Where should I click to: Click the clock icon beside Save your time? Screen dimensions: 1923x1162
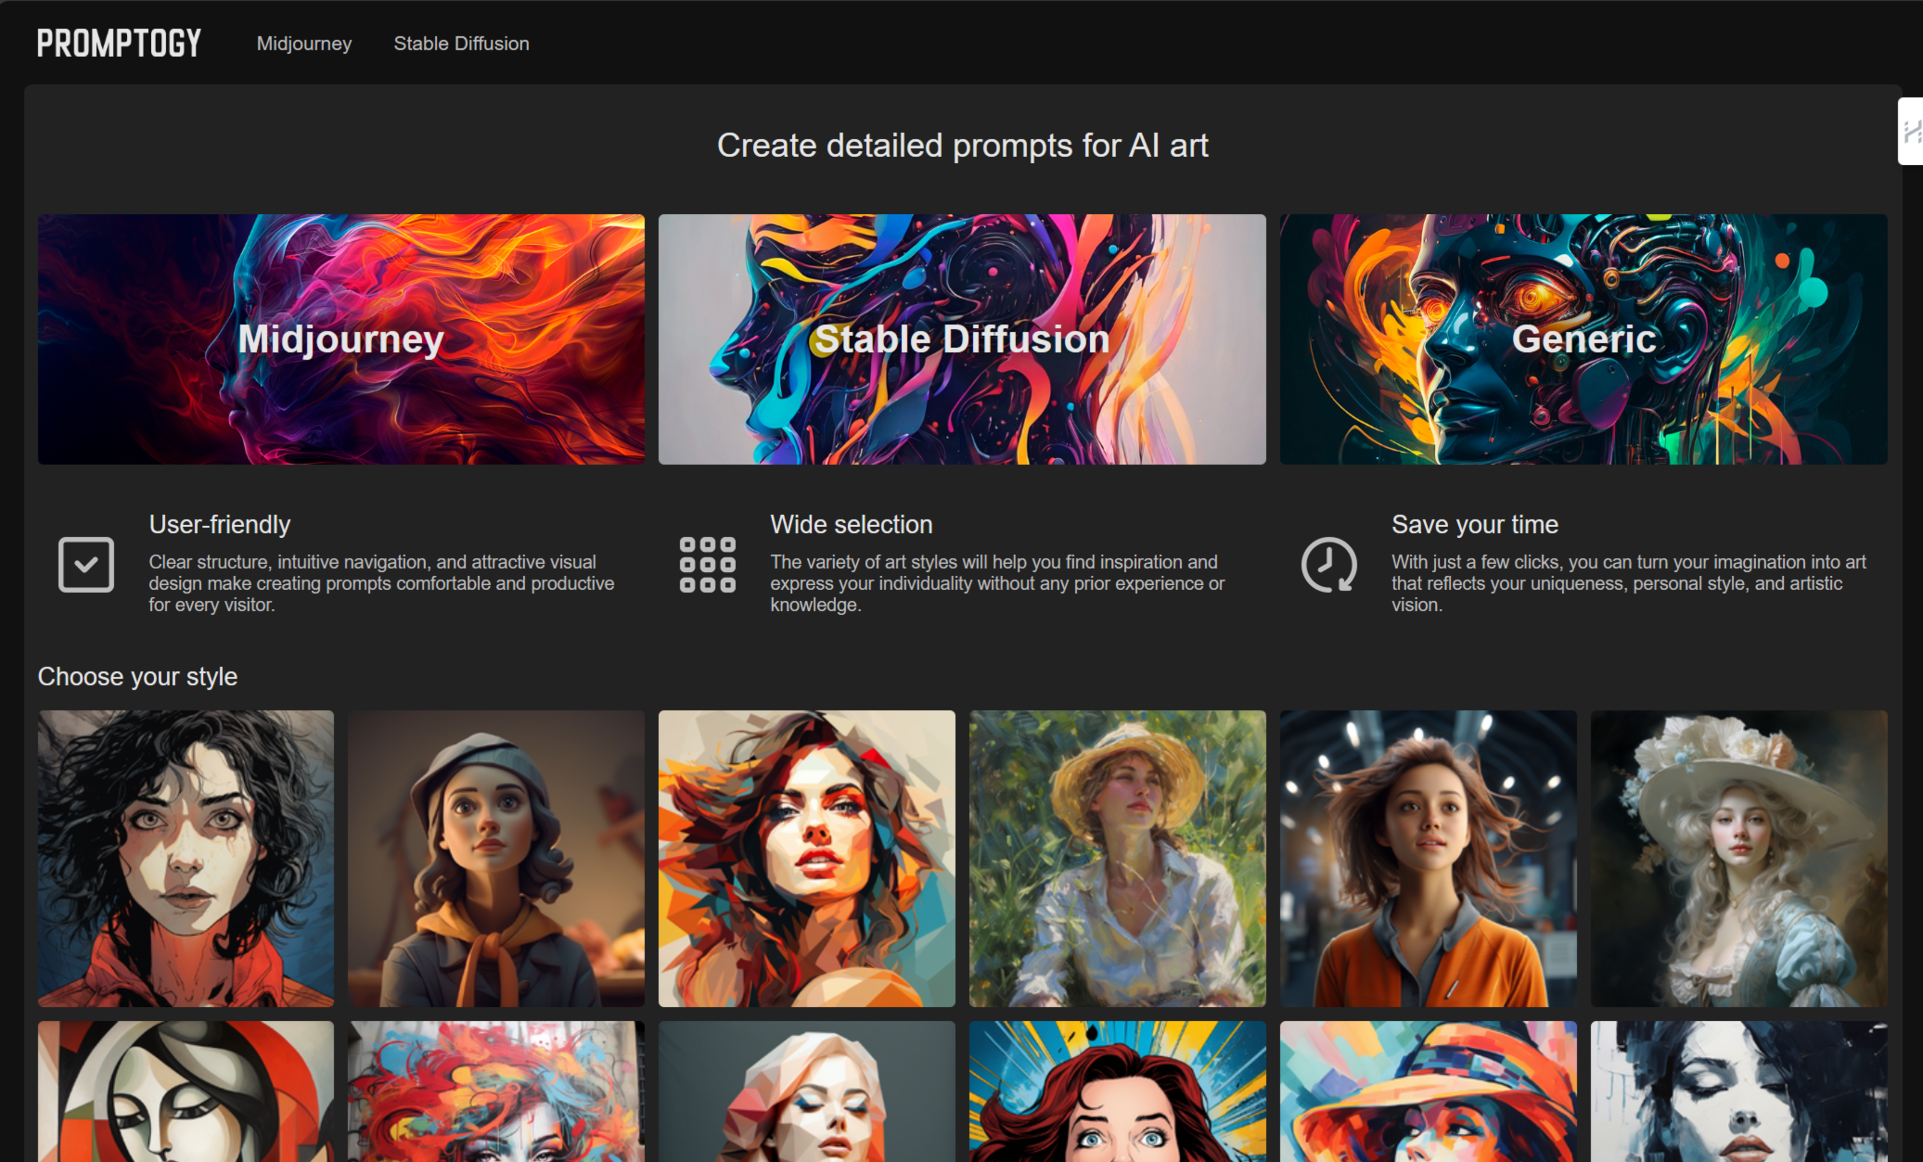pyautogui.click(x=1328, y=564)
